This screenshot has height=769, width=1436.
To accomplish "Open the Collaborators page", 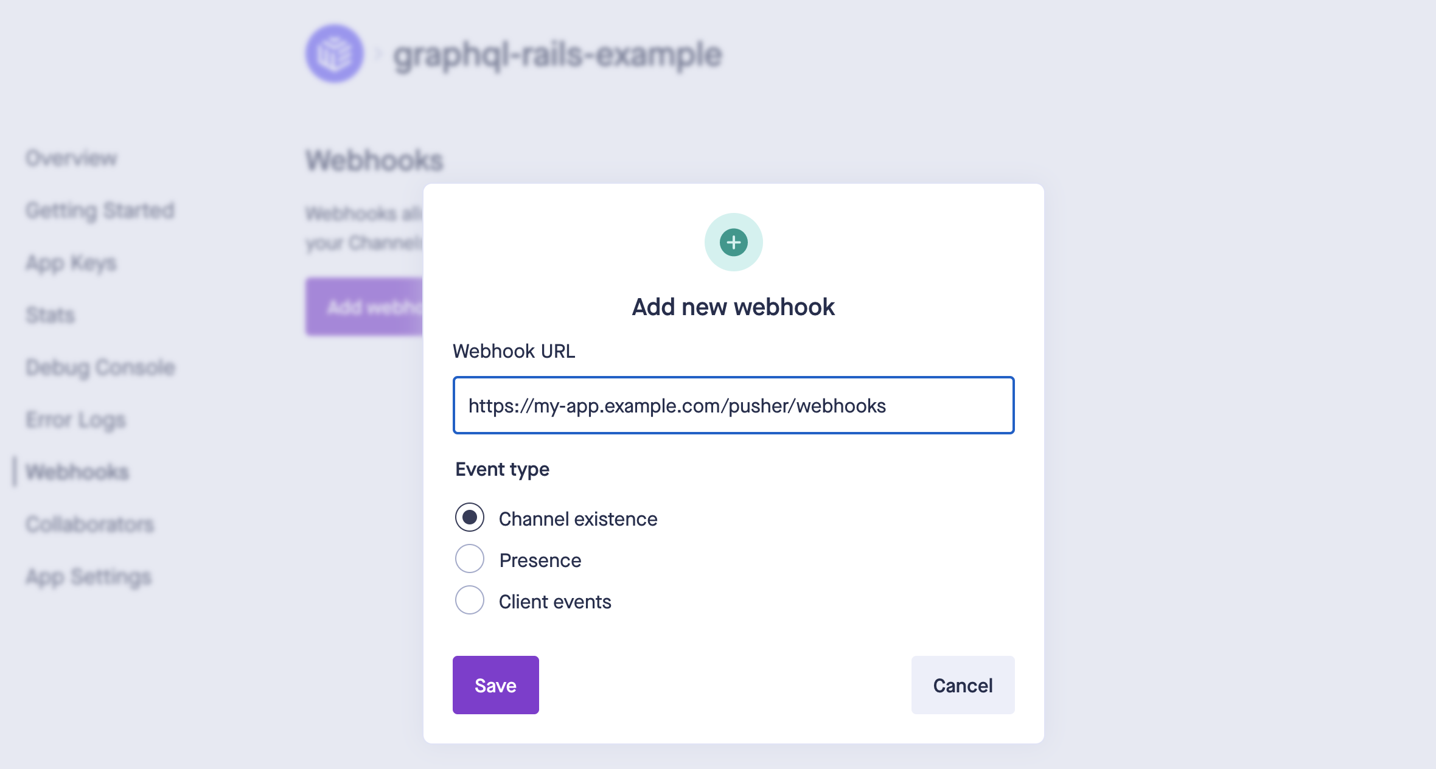I will pyautogui.click(x=90, y=524).
